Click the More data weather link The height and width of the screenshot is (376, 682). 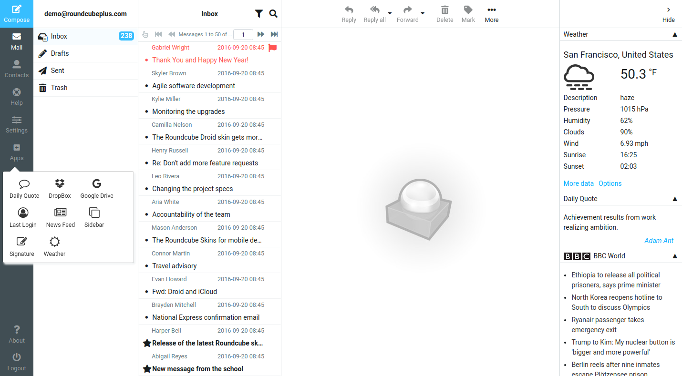pos(579,183)
